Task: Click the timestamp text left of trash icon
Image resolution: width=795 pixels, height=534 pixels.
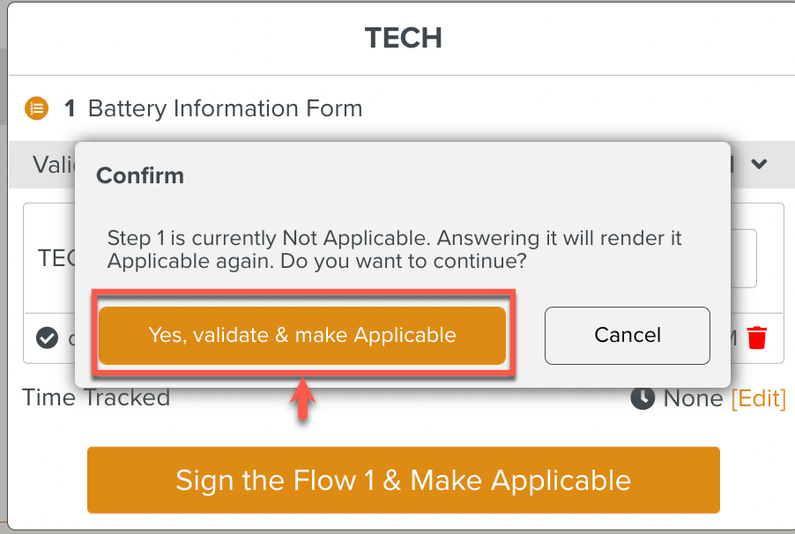Action: 733,337
